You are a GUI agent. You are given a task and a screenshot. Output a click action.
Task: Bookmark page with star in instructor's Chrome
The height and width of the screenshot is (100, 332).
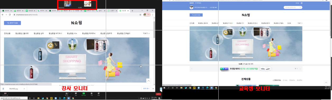pyautogui.click(x=140, y=15)
